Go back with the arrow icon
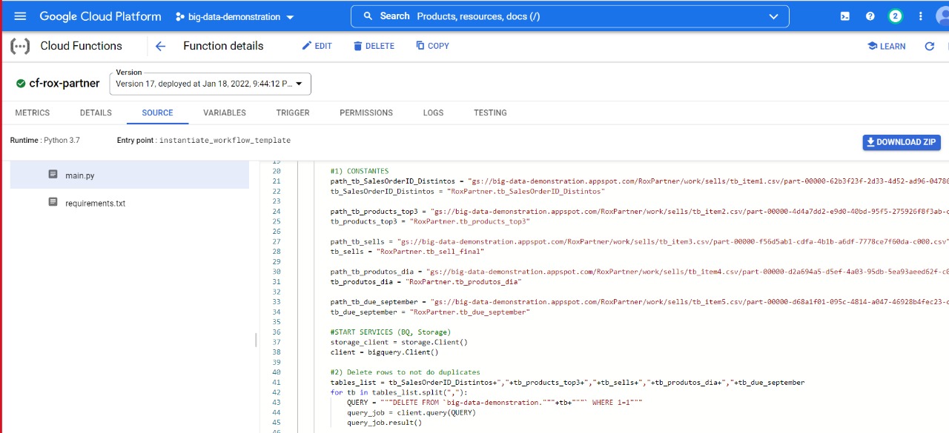This screenshot has width=949, height=433. click(160, 46)
